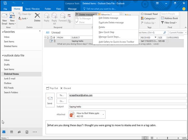Show All messages filter
Viewport: 188px width, 140px height.
pos(48,33)
